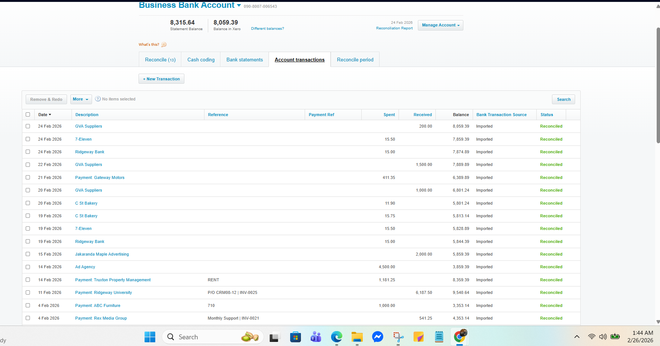Screen dimensions: 660x346
Task: Click the 8,315.64 Statement Balance figure
Action: click(x=183, y=23)
